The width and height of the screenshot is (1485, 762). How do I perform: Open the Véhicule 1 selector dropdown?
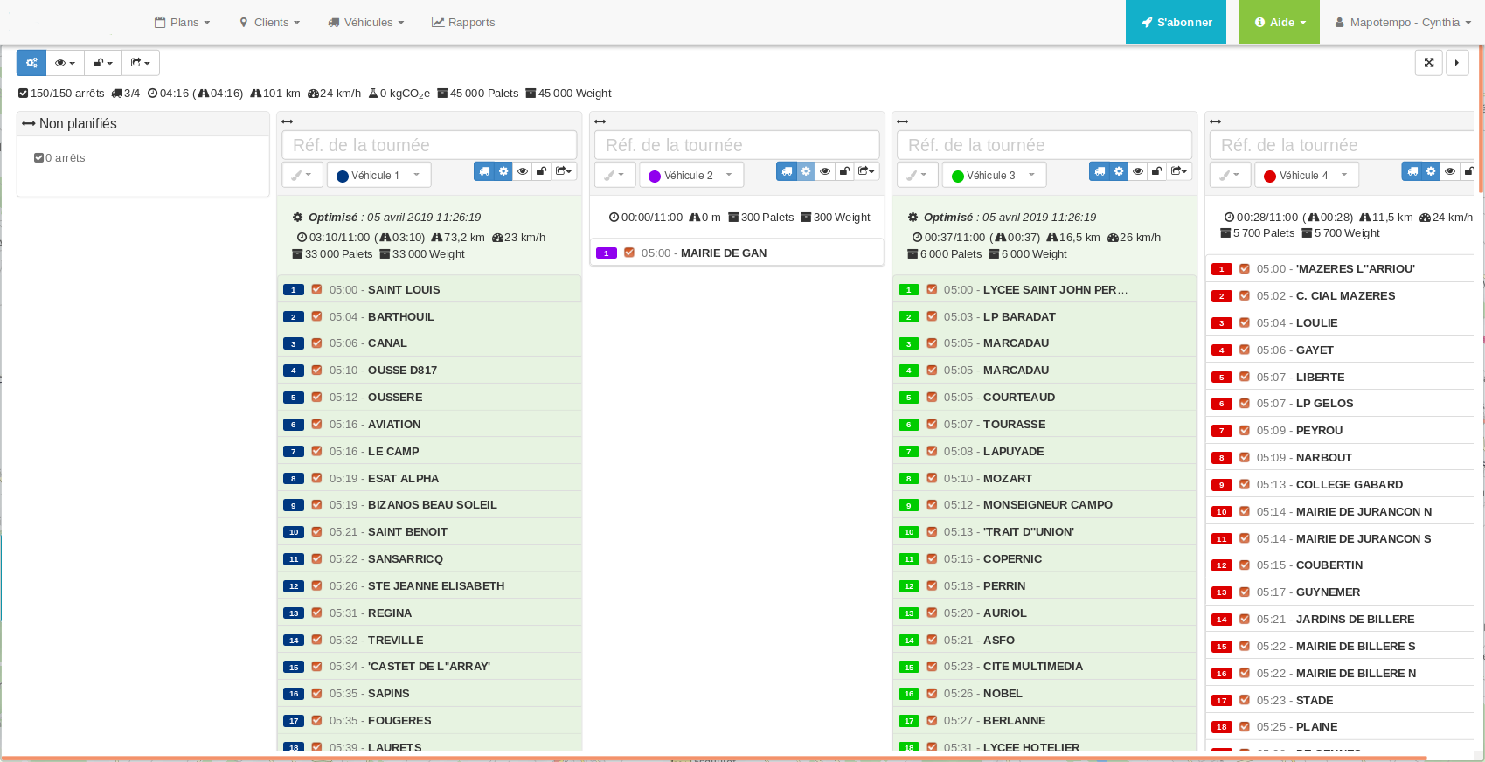378,175
